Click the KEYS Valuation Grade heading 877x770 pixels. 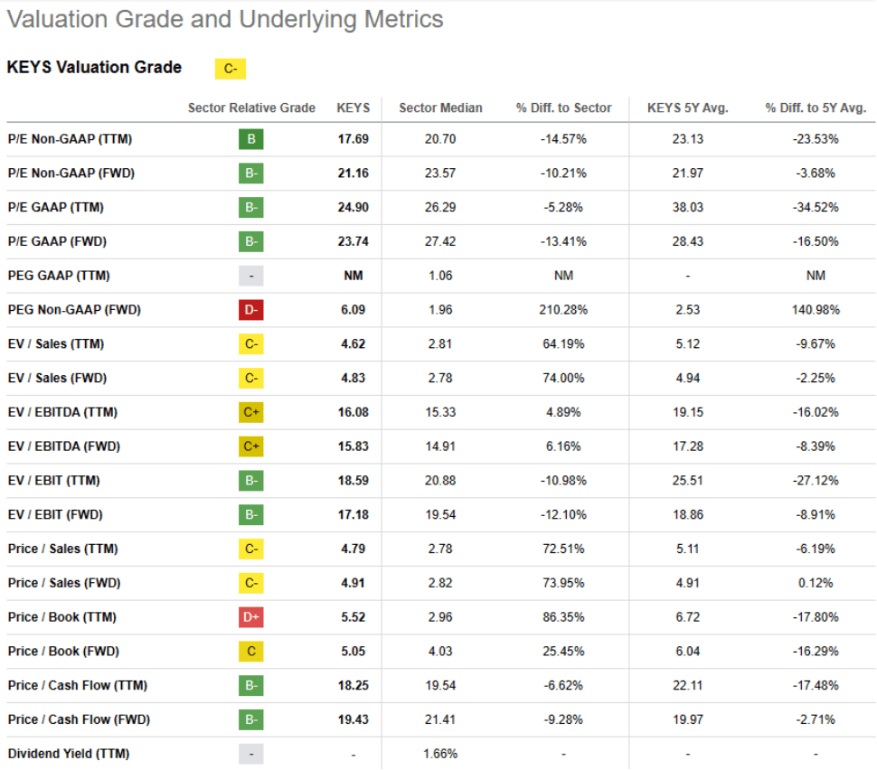[x=93, y=67]
